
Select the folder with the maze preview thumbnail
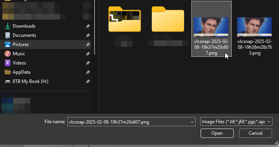pos(125,19)
